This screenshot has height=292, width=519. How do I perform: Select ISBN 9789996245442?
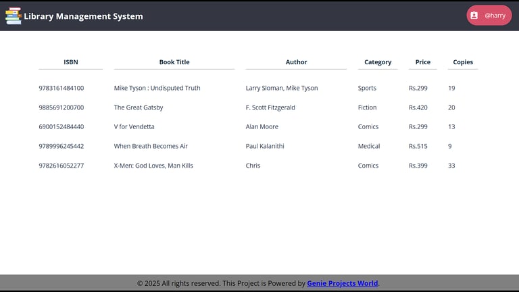coord(61,146)
